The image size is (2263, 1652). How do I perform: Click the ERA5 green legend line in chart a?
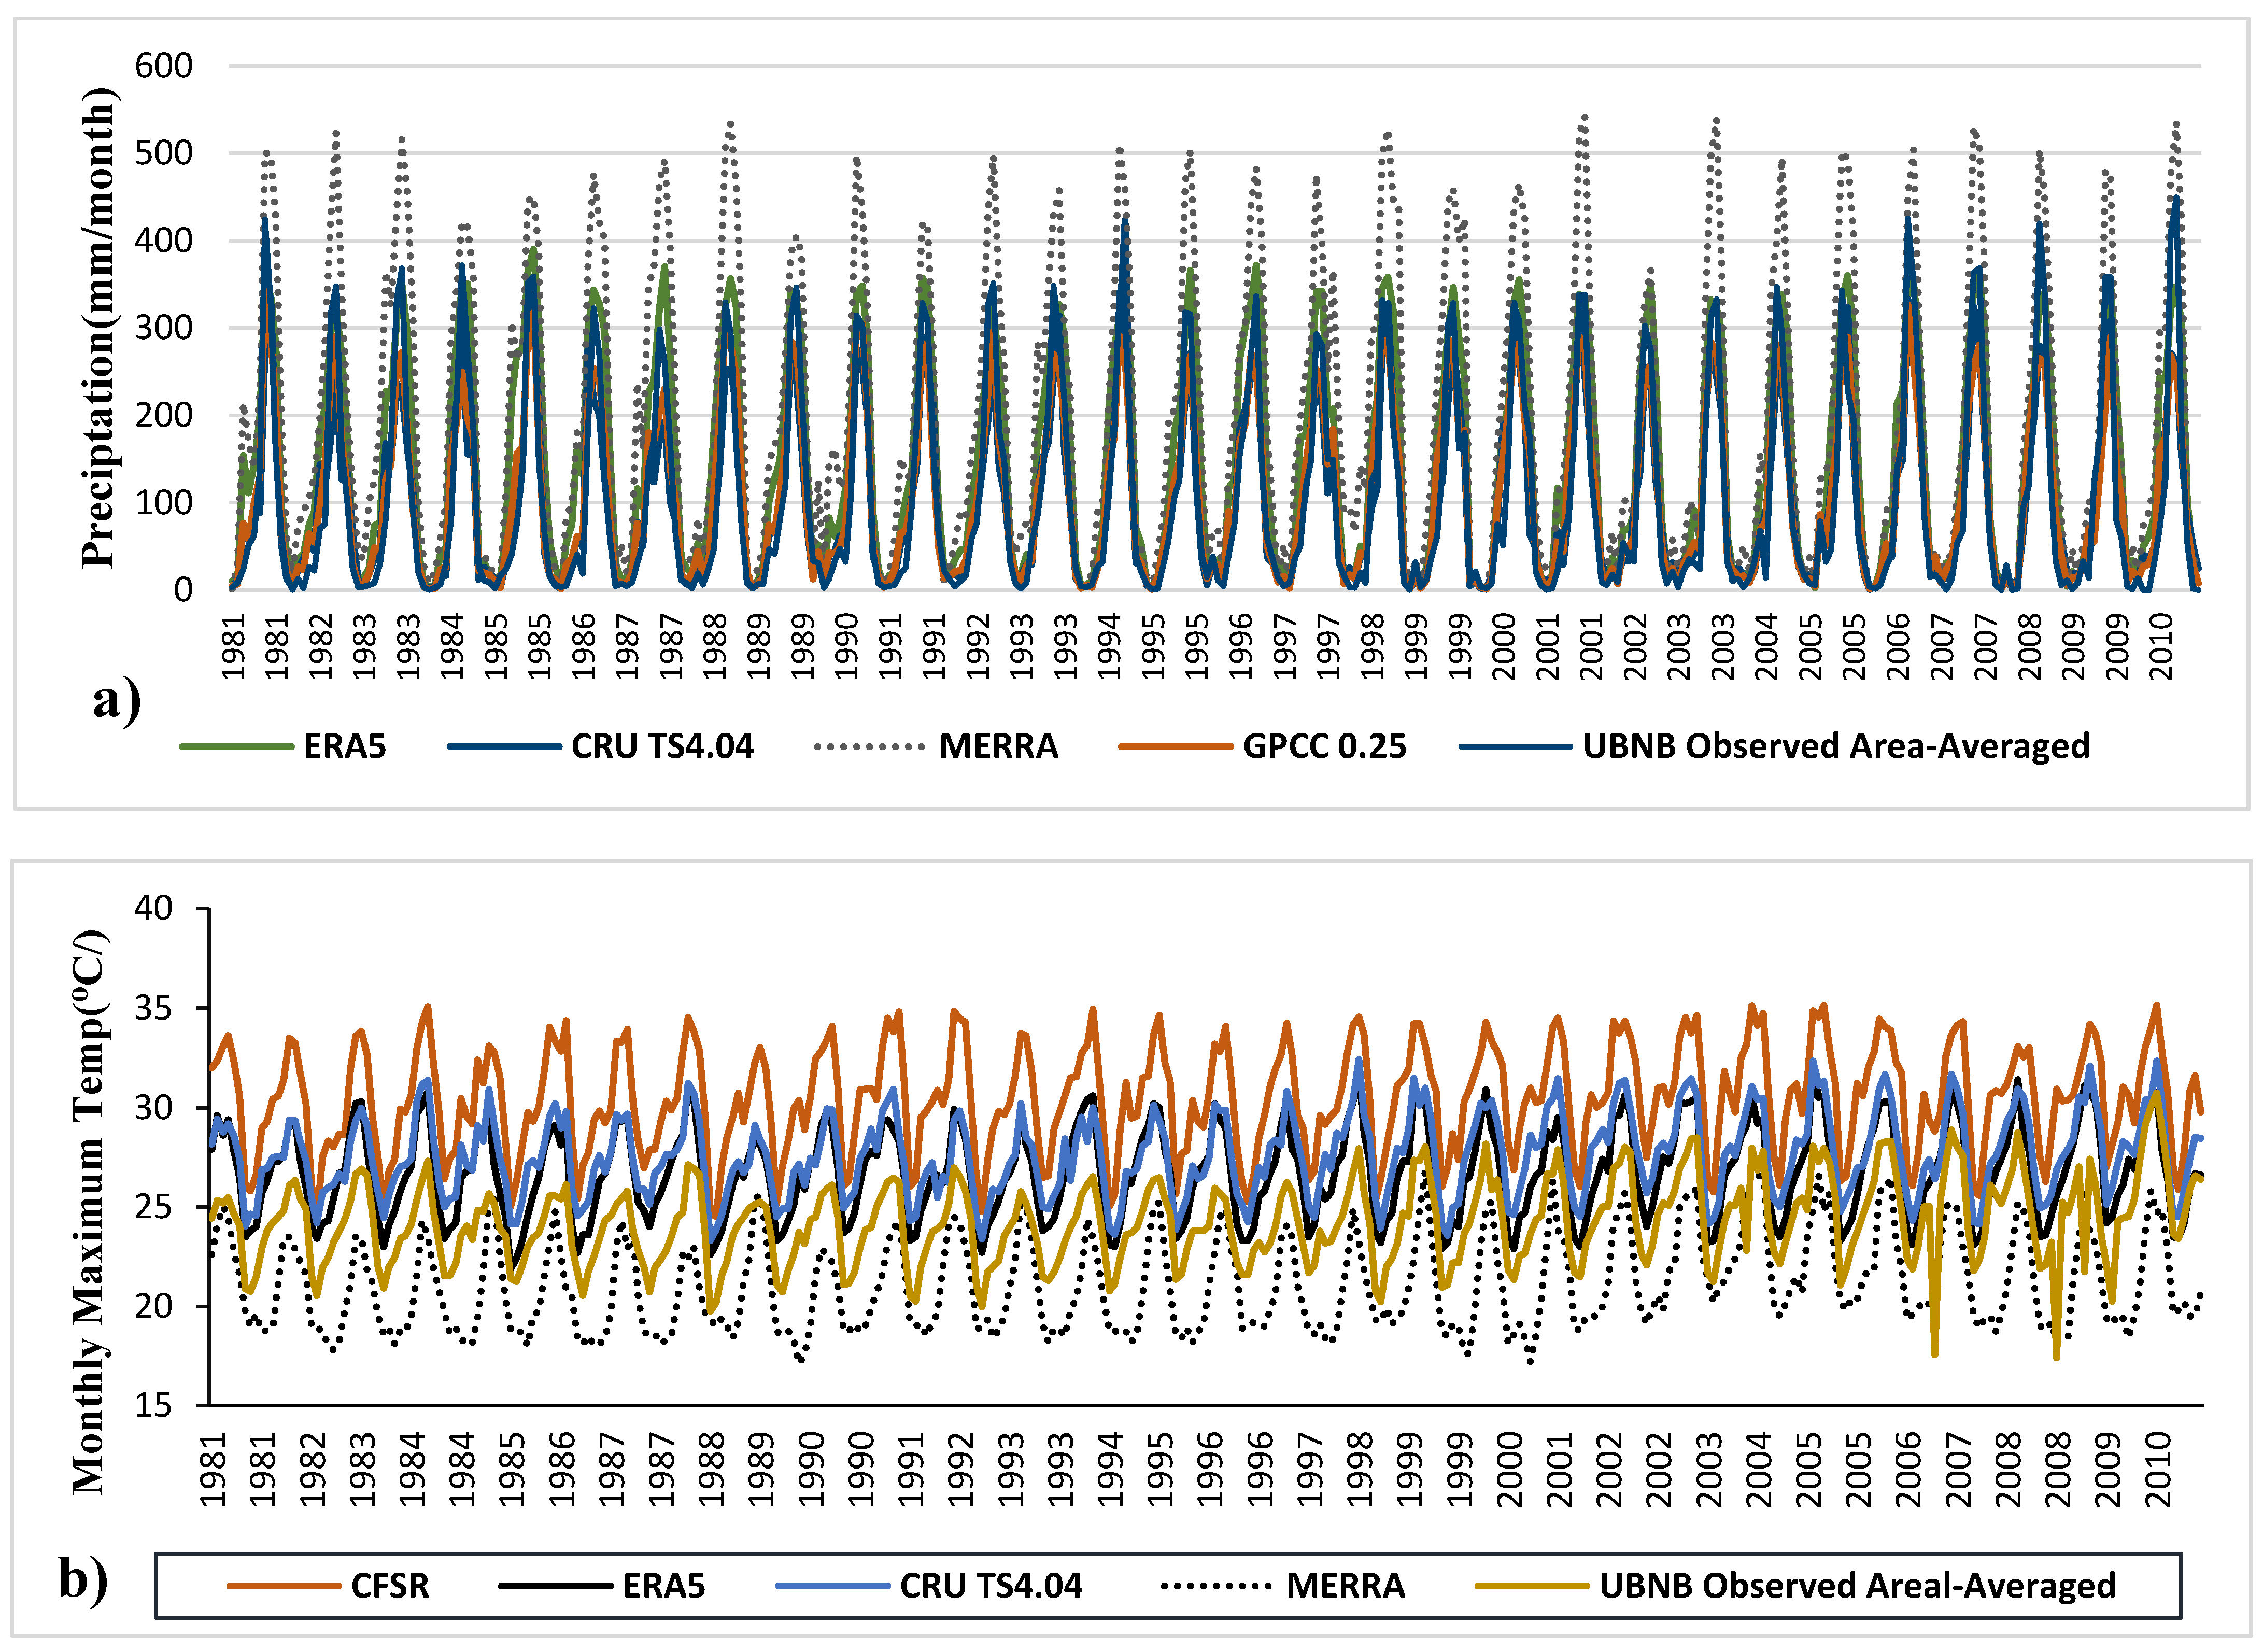coord(236,746)
